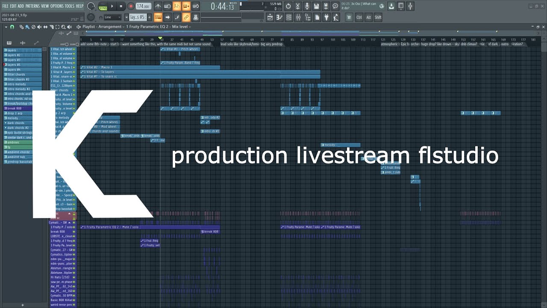The height and width of the screenshot is (308, 547).
Task: Click the Alt modifier button
Action: [x=368, y=17]
